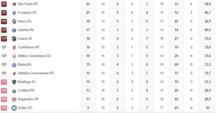Click the Corinthians-SP team crest
This screenshot has height=113, width=216.
click(x=14, y=47)
